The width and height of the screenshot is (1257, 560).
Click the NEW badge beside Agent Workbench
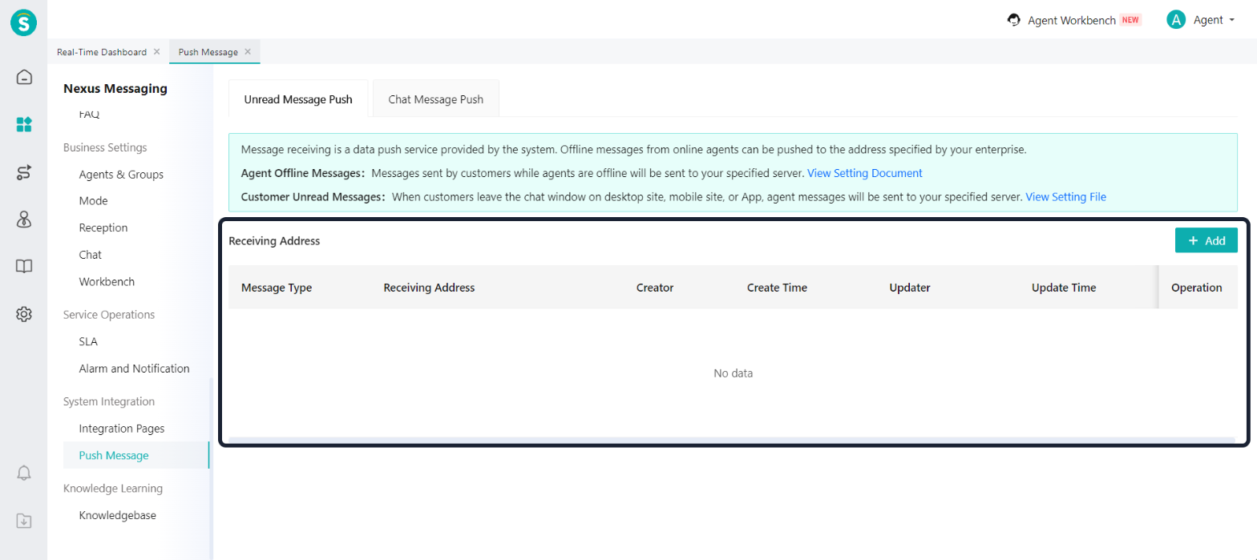1131,20
